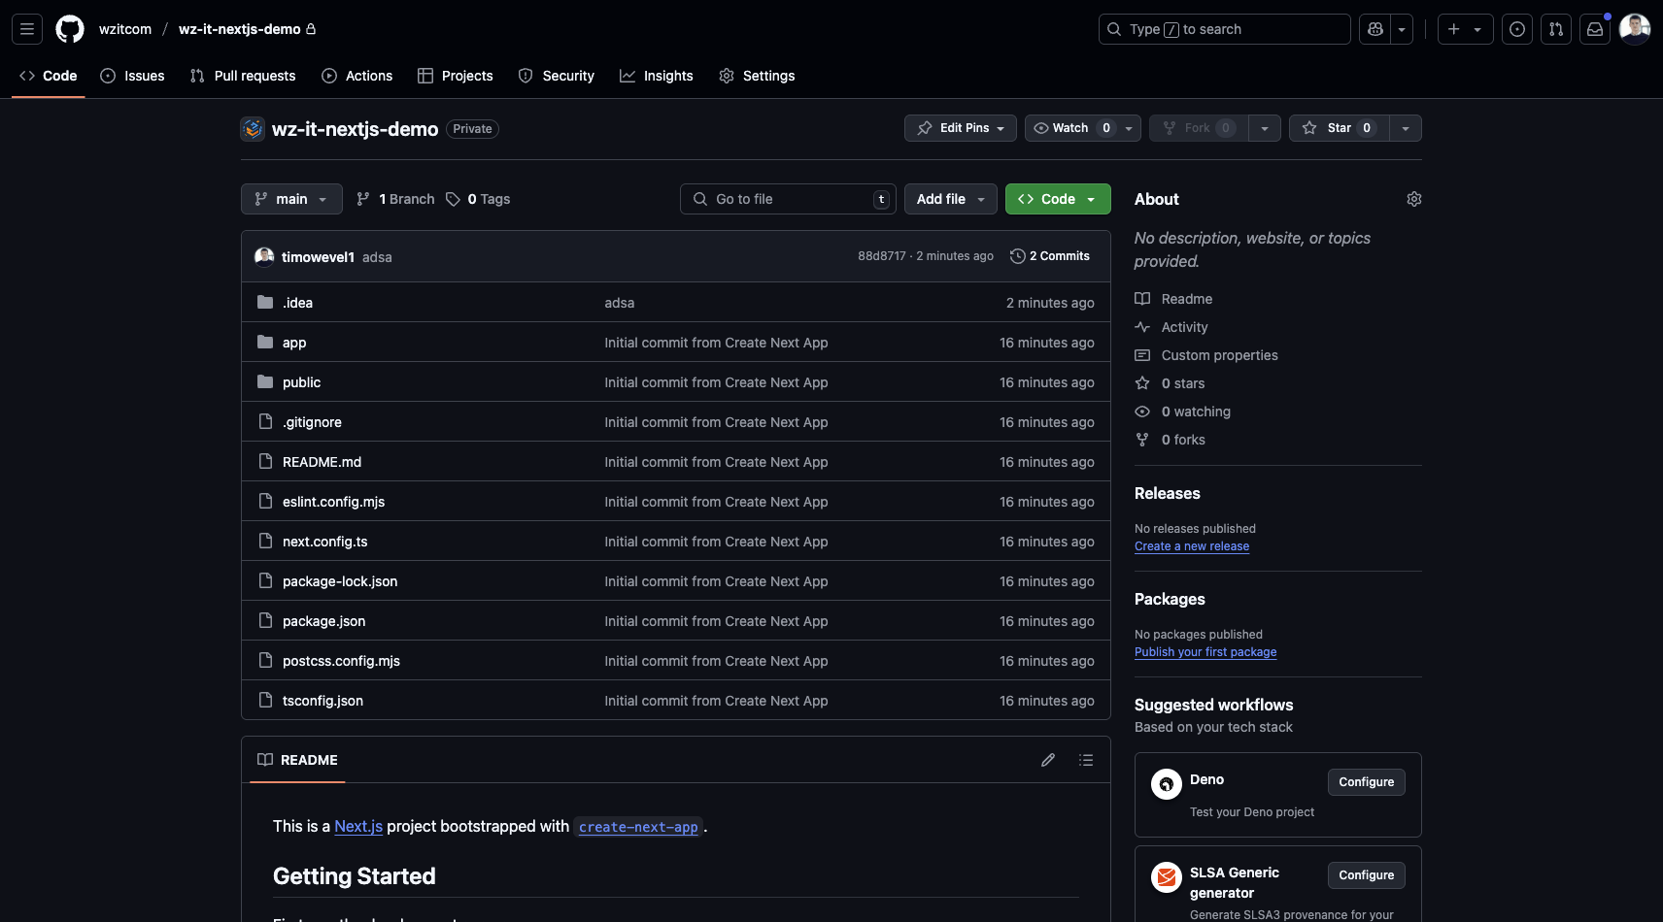Open the pull requests icon in top header
Viewport: 1663px width, 922px height.
tap(1556, 29)
